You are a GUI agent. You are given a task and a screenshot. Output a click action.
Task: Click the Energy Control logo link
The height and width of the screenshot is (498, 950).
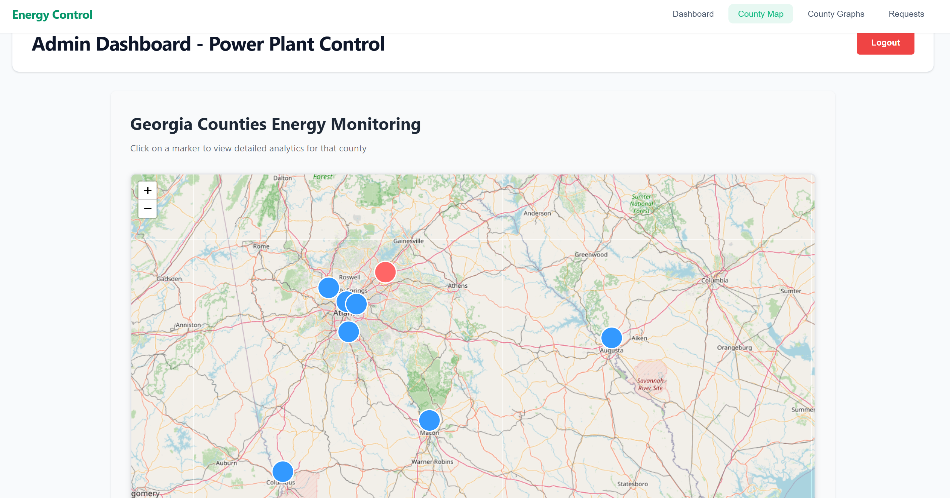[52, 15]
